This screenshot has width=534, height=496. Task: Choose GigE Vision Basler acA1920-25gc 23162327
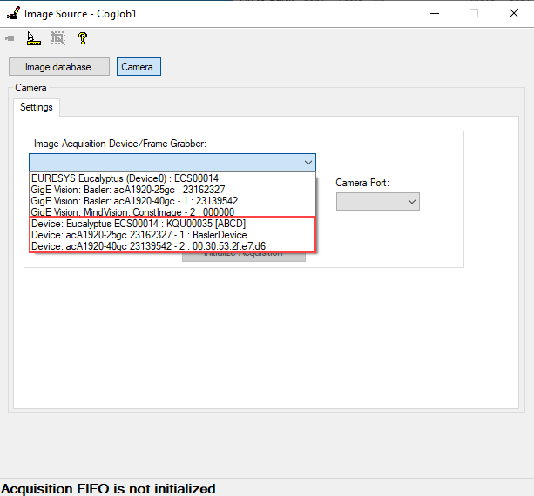pyautogui.click(x=127, y=189)
